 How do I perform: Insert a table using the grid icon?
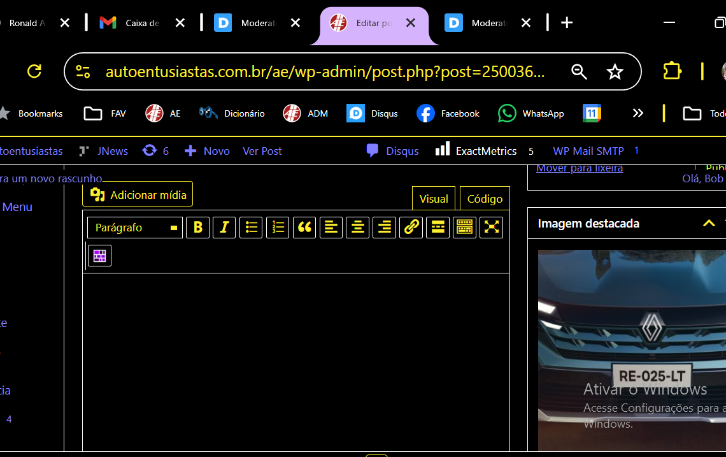tap(100, 256)
